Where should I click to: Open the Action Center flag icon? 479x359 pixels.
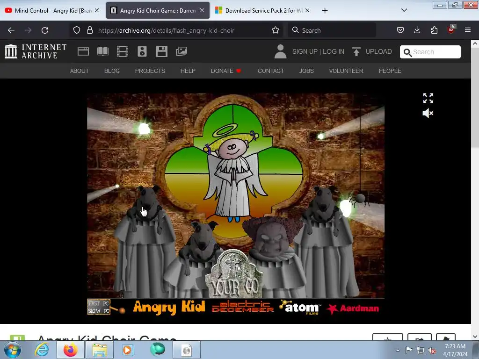click(409, 350)
